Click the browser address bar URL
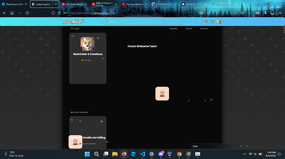285x159 pixels. tap(93, 13)
